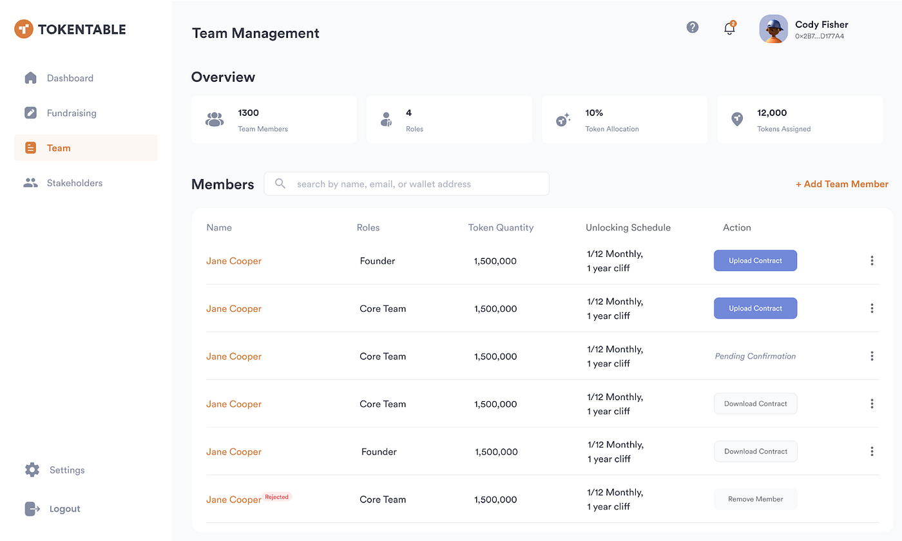This screenshot has height=541, width=902.
Task: Click the Team Members overview icon
Action: click(215, 119)
